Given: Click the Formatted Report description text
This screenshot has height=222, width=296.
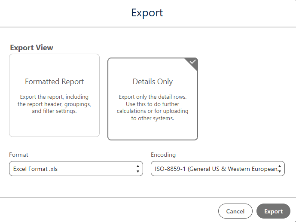Looking at the screenshot, I should (x=55, y=104).
